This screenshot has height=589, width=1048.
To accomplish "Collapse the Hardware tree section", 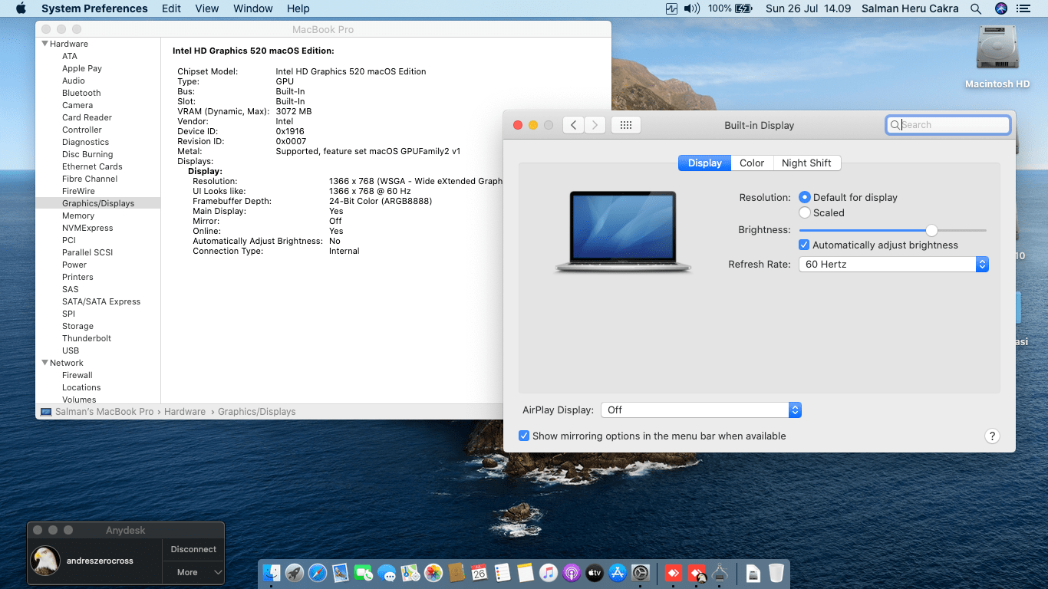I will point(45,44).
